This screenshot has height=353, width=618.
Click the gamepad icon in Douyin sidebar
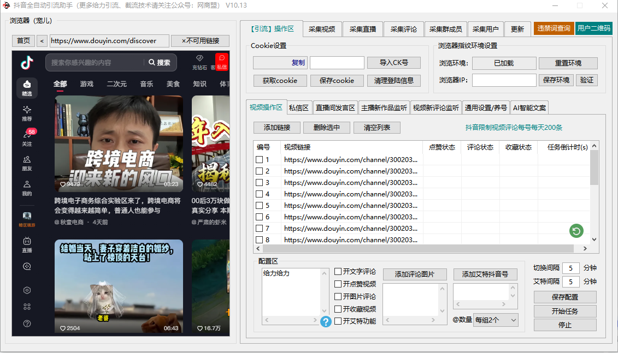point(27,266)
